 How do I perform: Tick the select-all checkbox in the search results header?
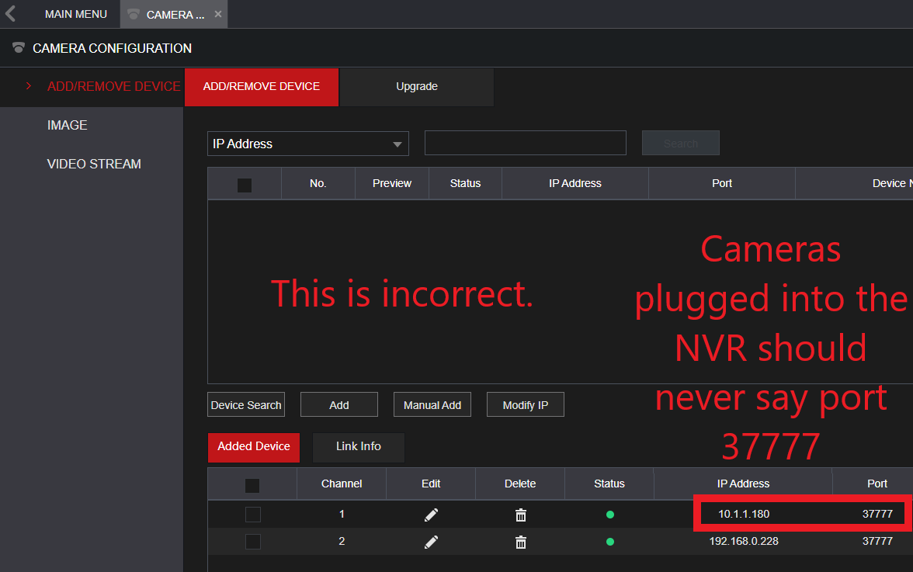click(x=245, y=185)
